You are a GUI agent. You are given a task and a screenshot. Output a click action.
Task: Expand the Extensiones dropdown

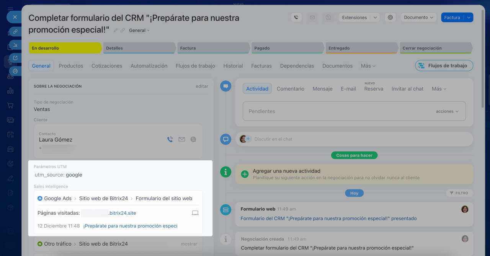click(359, 18)
